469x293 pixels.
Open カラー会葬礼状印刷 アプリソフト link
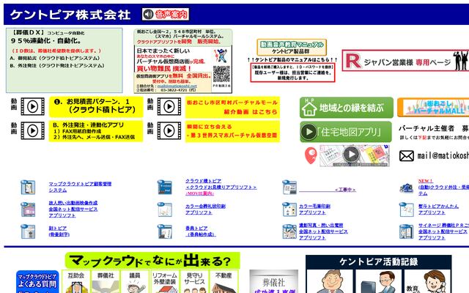(x=205, y=209)
